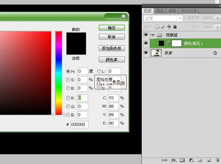Create a new layer group

click(x=200, y=160)
